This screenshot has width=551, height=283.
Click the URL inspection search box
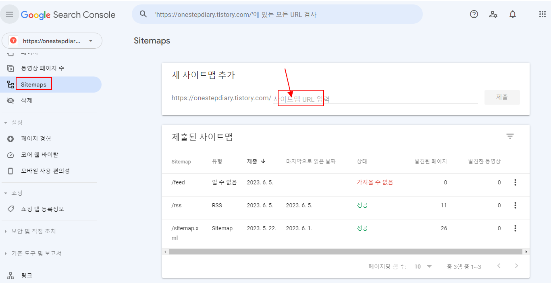(x=277, y=14)
